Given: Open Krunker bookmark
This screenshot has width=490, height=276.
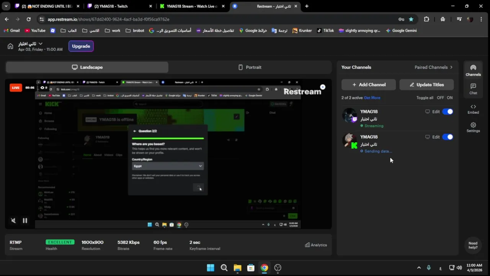Looking at the screenshot, I should [302, 31].
